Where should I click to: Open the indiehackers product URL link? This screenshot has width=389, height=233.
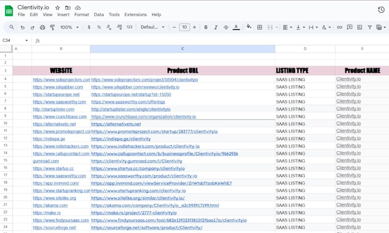(145, 147)
